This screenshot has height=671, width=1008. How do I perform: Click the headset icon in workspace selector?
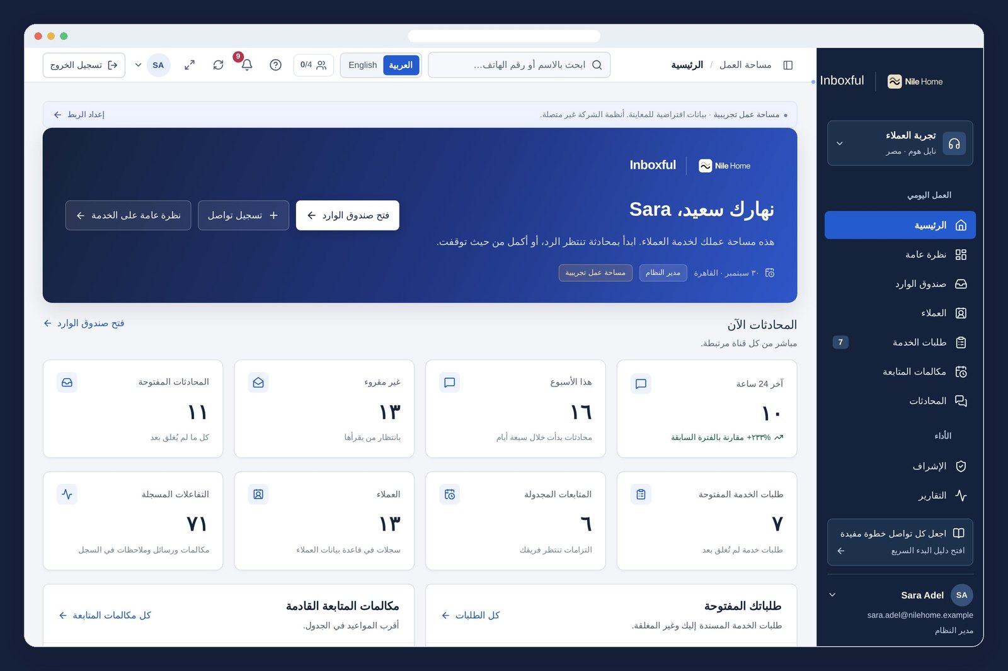954,144
